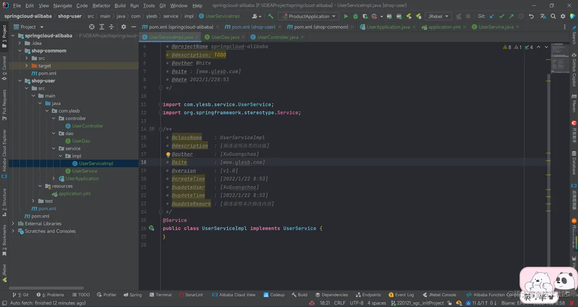578x307 pixels.
Task: Build project using the hammer icon
Action: [x=271, y=16]
